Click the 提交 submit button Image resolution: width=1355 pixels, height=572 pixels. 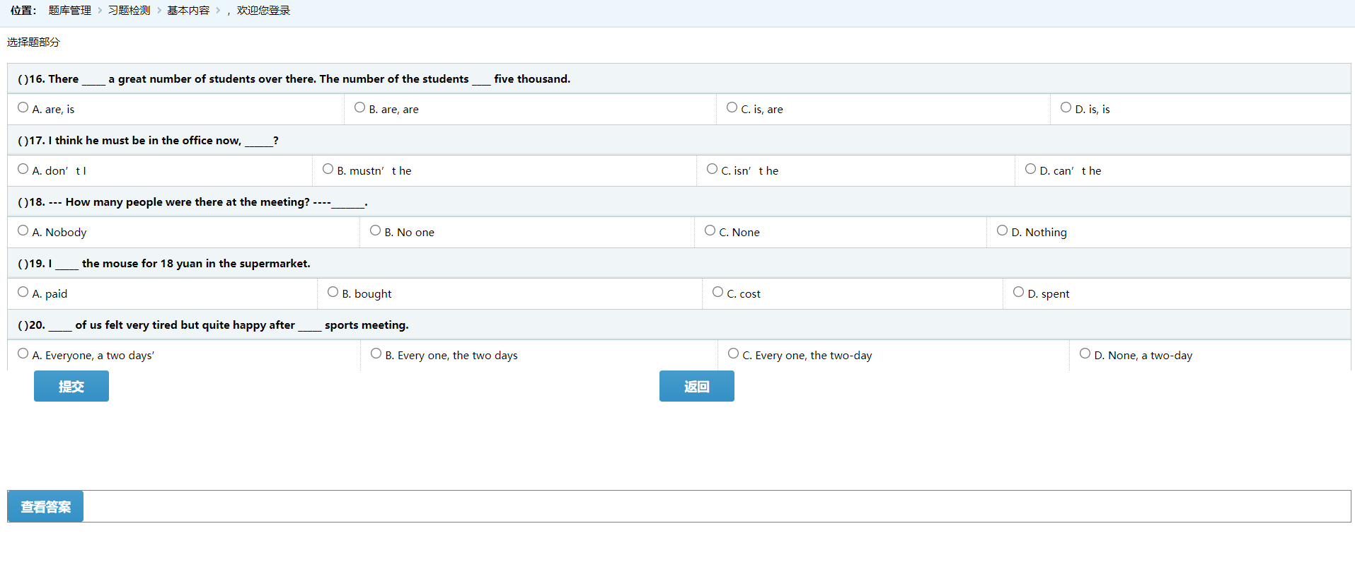click(x=71, y=386)
